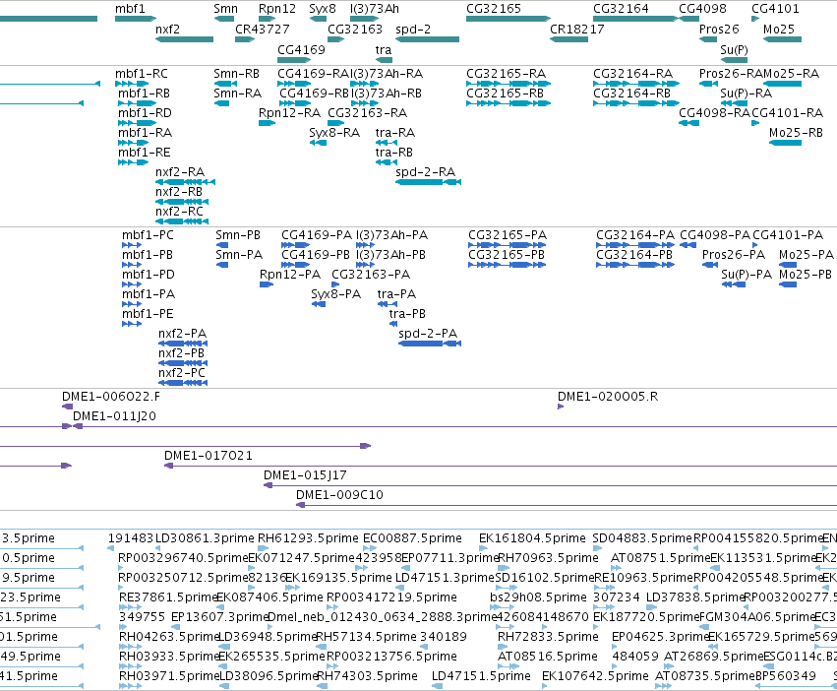Click transcript Rpn12-RA glyph
Viewport: 837px width, 691px height.
[x=267, y=123]
